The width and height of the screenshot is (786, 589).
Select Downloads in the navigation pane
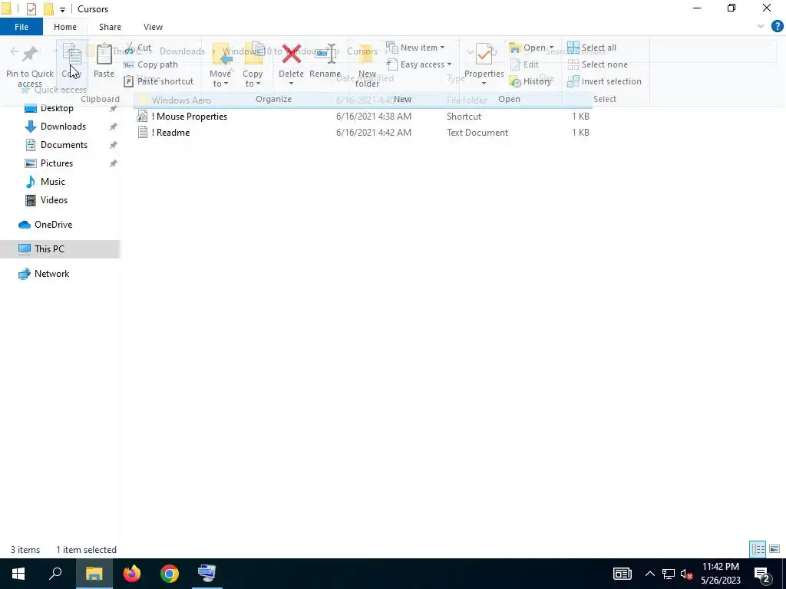[x=63, y=127]
